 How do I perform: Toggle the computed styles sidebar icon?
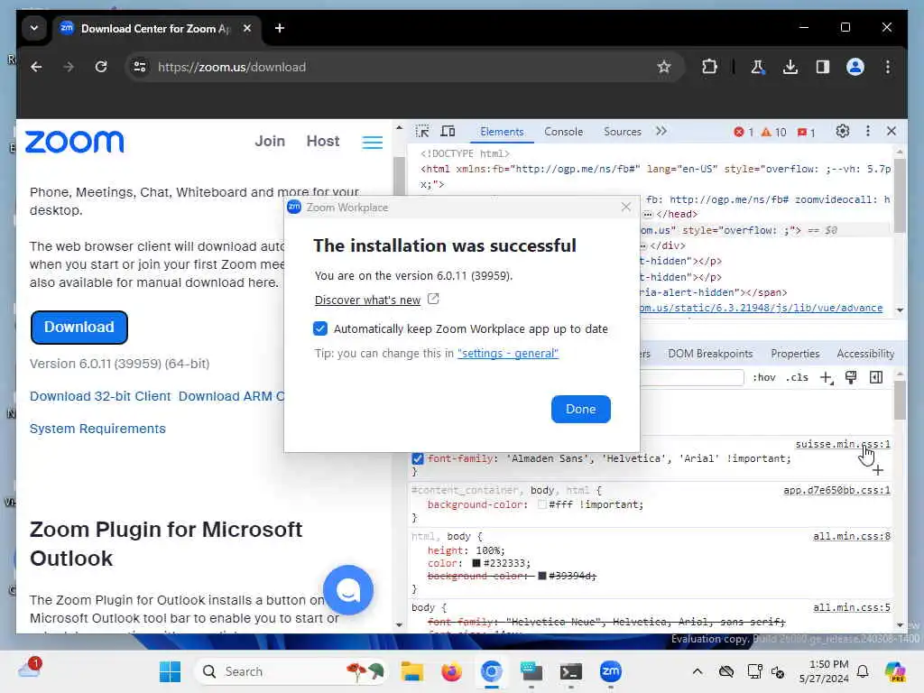point(876,378)
